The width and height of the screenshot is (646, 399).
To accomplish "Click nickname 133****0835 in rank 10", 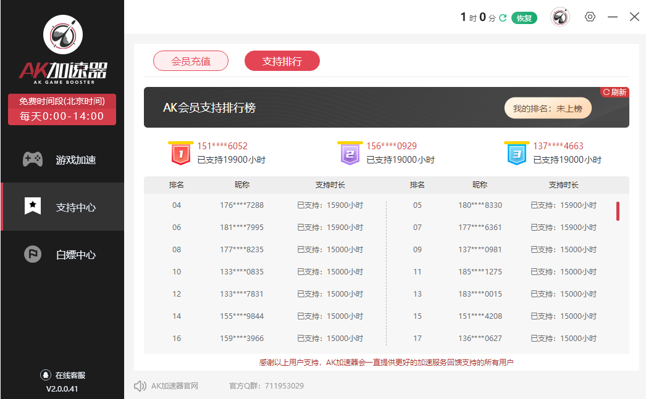I will 242,271.
